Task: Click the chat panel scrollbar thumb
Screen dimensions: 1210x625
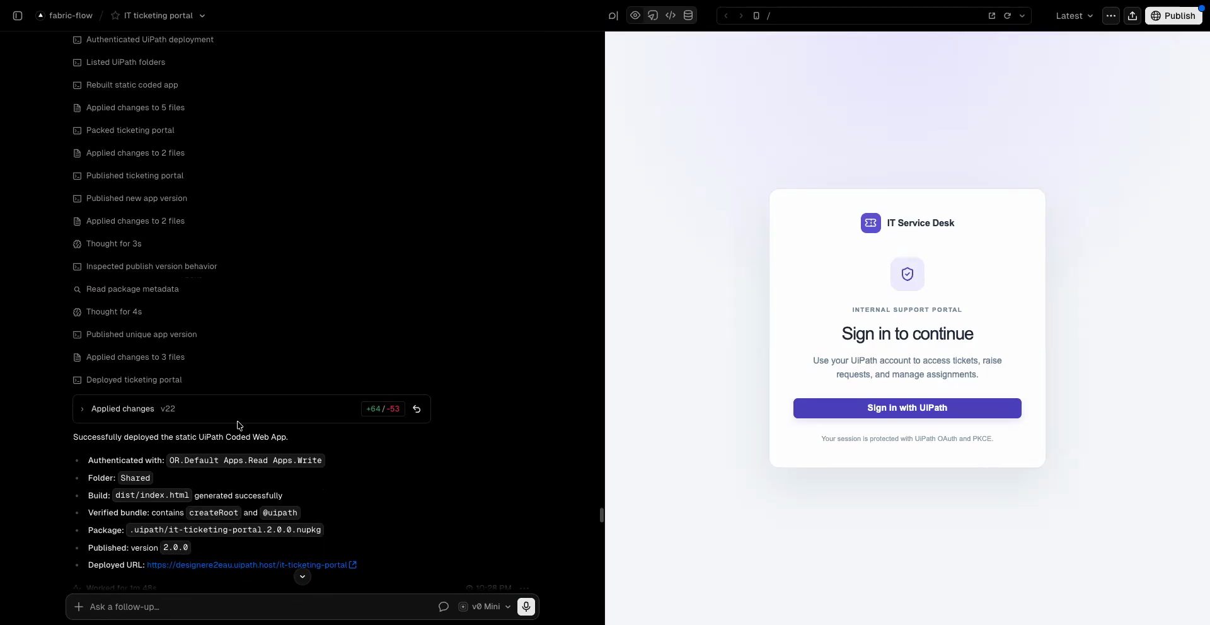Action: point(602,515)
